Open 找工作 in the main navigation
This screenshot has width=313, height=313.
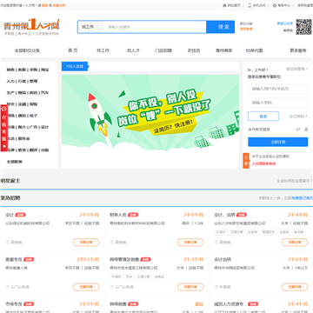click(x=103, y=50)
